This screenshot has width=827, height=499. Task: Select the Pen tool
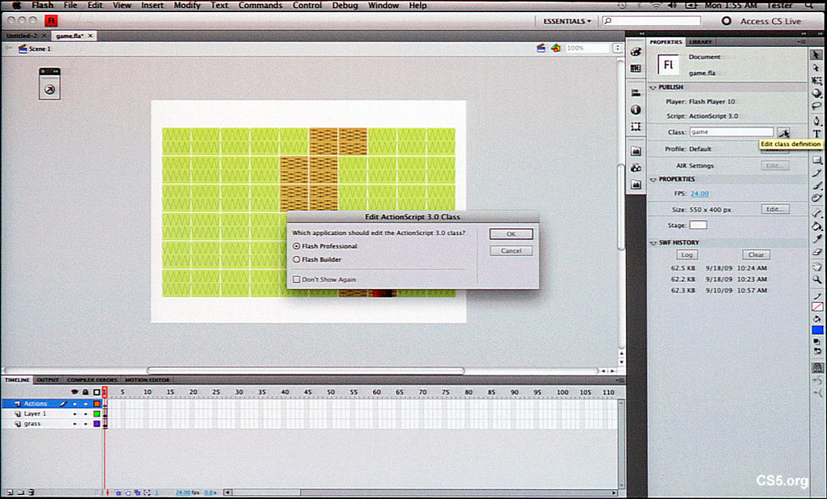[816, 121]
